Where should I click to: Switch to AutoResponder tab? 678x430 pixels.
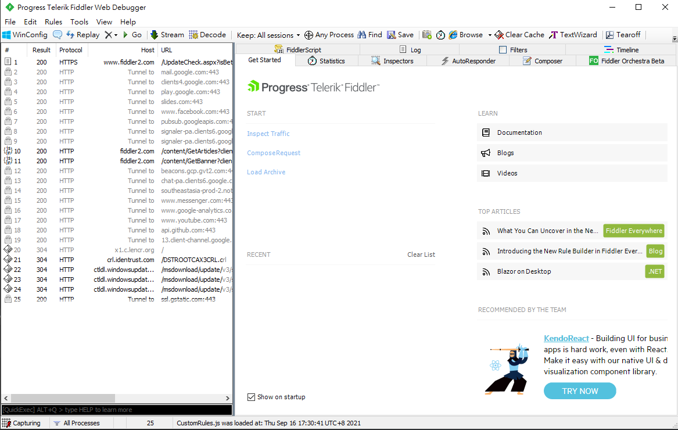click(468, 61)
